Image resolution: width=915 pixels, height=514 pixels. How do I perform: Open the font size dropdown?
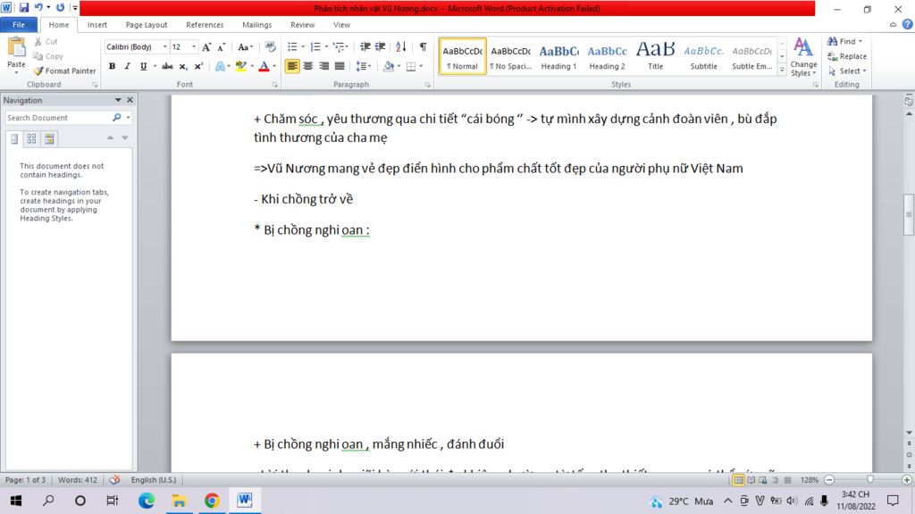(x=194, y=46)
